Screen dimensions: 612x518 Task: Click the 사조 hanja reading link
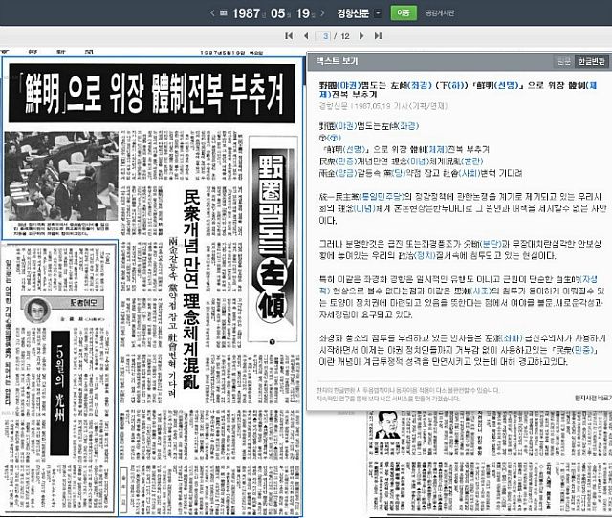(481, 291)
